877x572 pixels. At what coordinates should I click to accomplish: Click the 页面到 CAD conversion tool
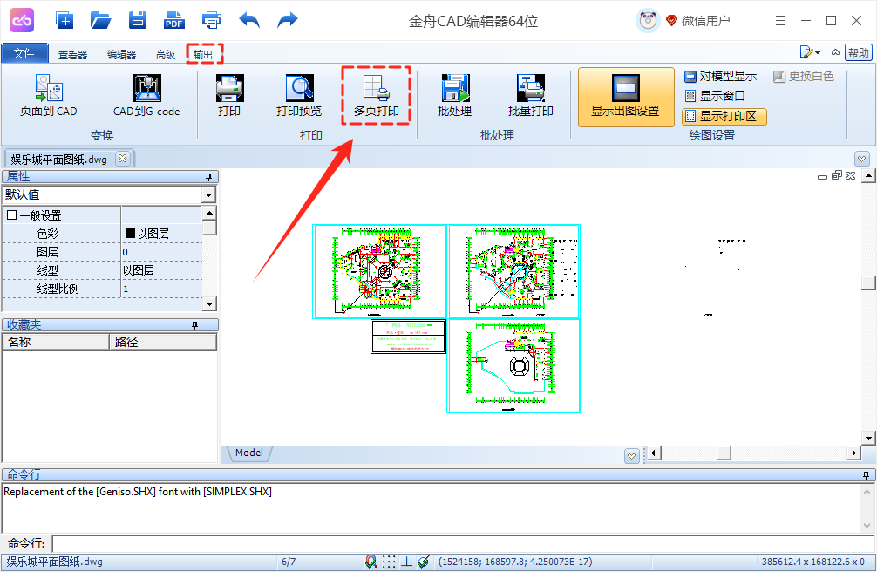point(49,96)
